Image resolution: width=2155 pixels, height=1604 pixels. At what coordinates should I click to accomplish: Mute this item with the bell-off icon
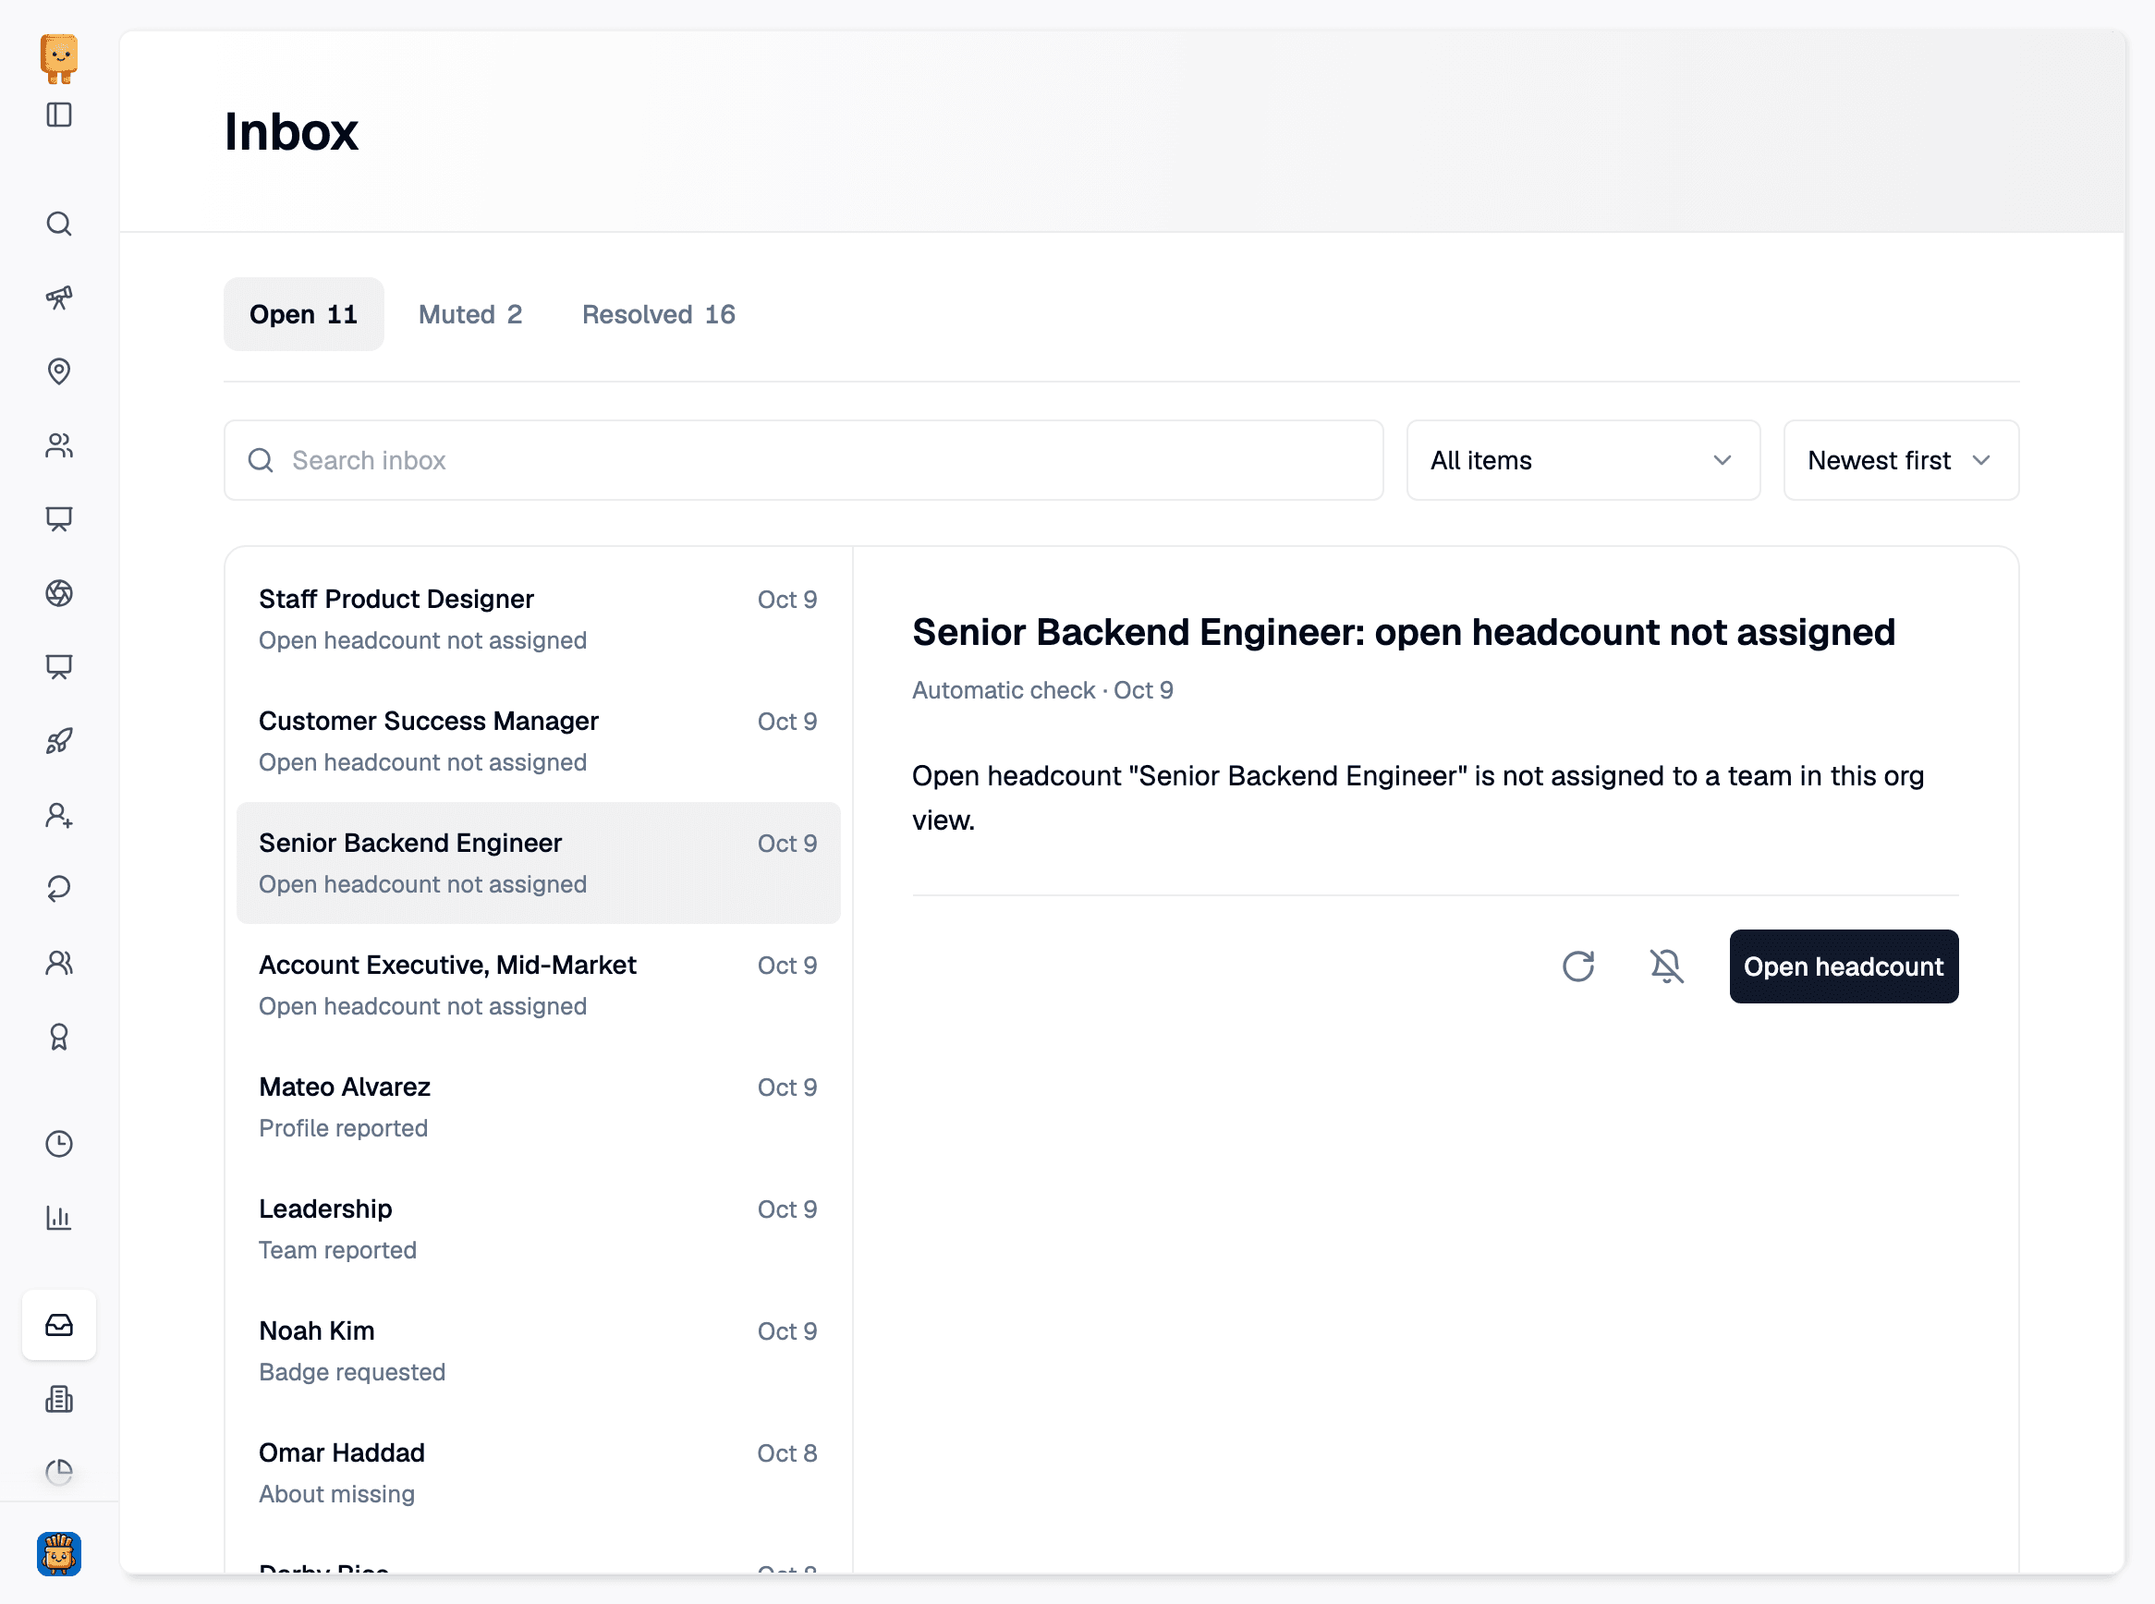pyautogui.click(x=1666, y=966)
